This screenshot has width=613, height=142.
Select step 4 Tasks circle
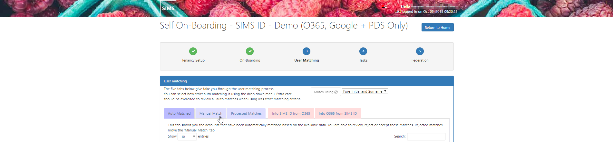363,51
